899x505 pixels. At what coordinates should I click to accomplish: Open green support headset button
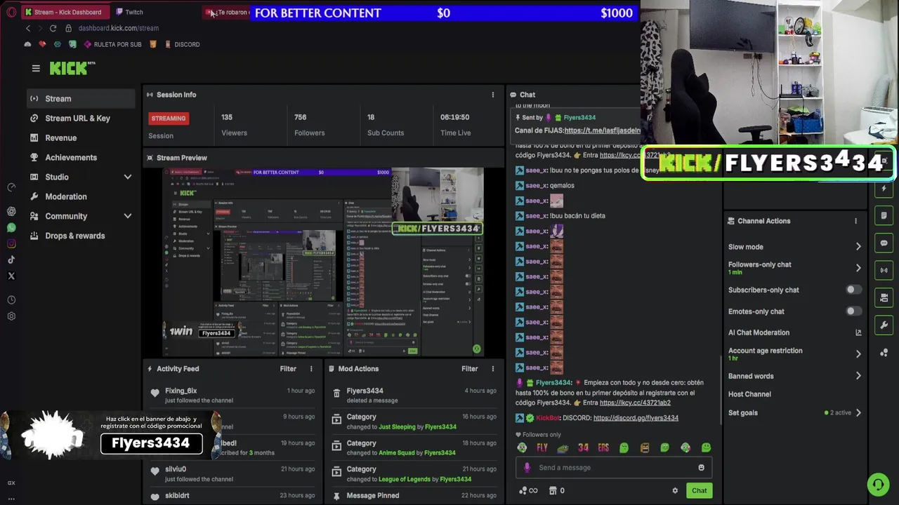click(x=877, y=484)
